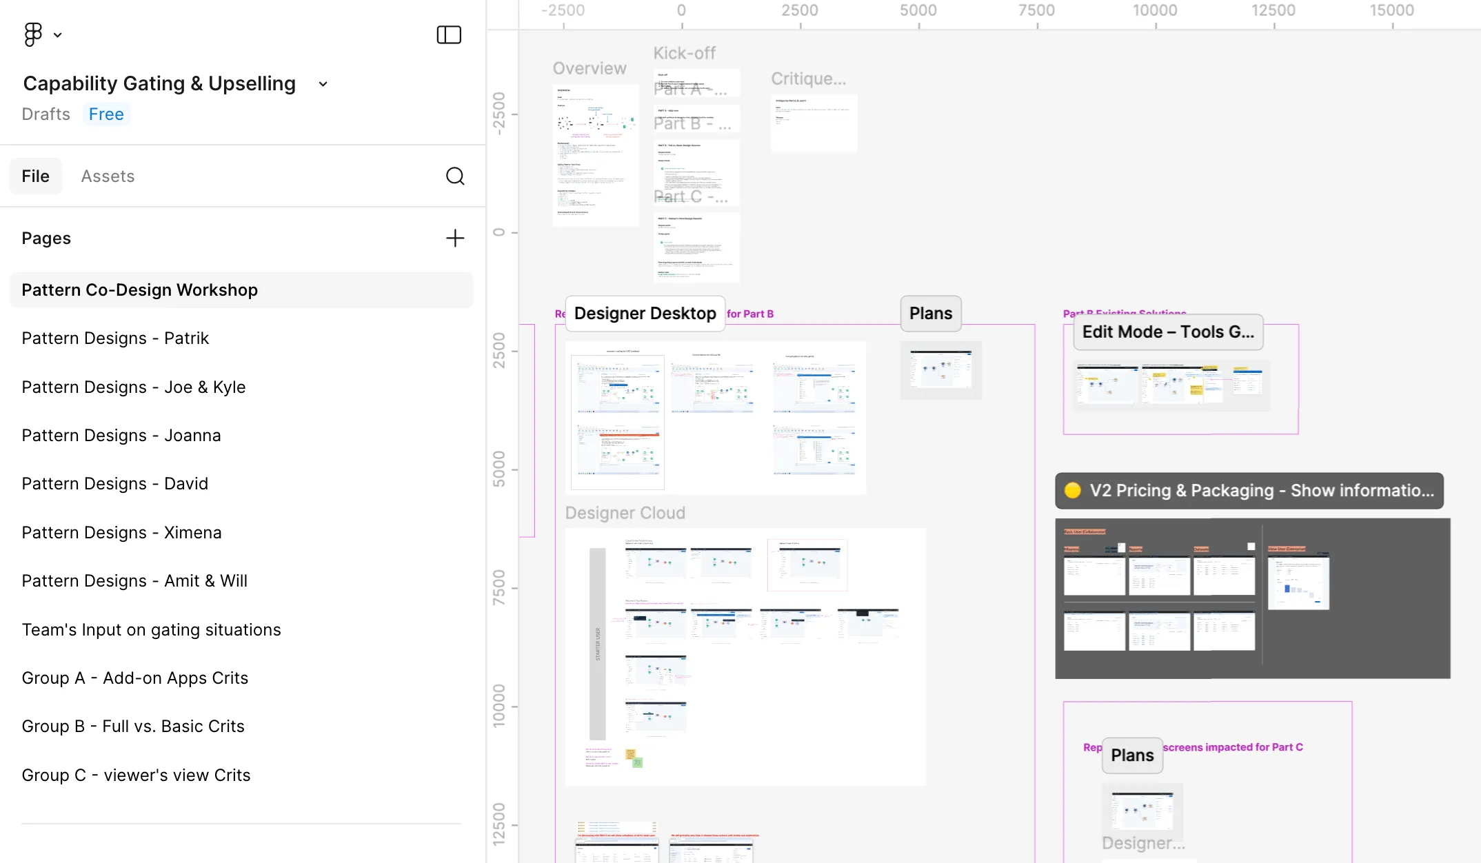Select the Designer Cloud frame label
Screen dimensions: 1481x863
(625, 513)
